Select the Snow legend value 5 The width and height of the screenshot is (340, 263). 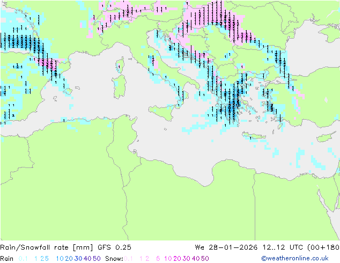(x=158, y=259)
